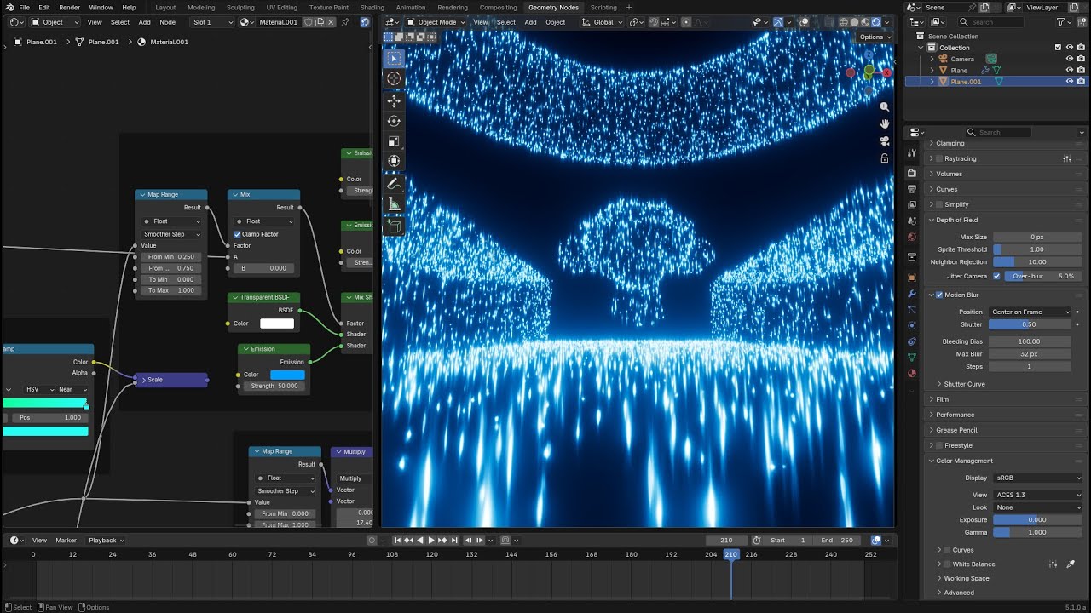1091x613 pixels.
Task: Open the Modifiers wrench properties tab
Action: 912,294
